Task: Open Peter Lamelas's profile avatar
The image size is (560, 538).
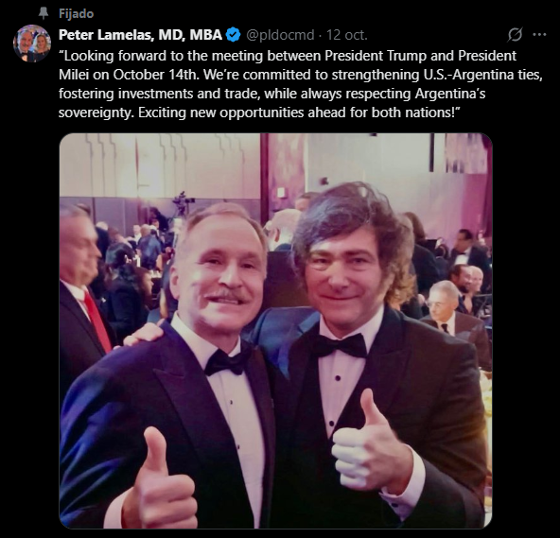Action: [32, 43]
